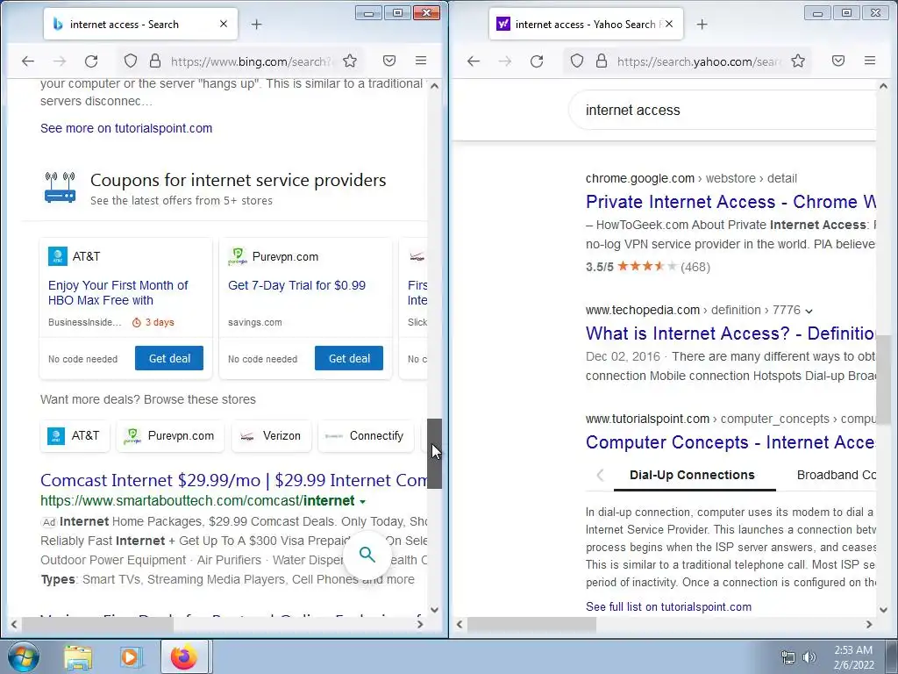Open new tab in Bing window
The height and width of the screenshot is (674, 898).
[x=257, y=24]
